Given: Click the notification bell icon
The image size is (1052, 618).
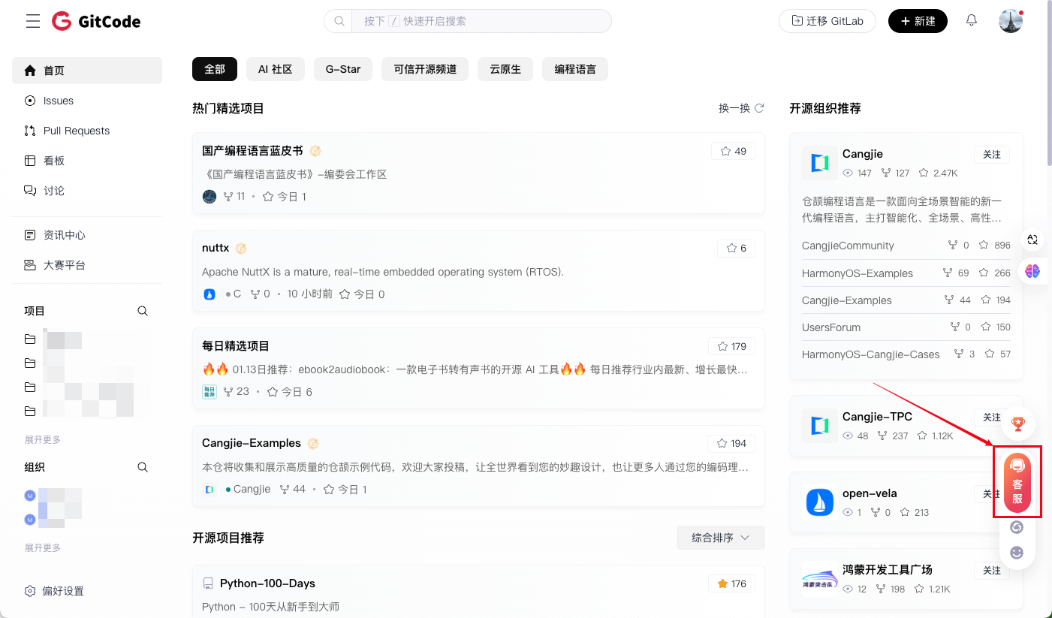Looking at the screenshot, I should click(x=972, y=21).
